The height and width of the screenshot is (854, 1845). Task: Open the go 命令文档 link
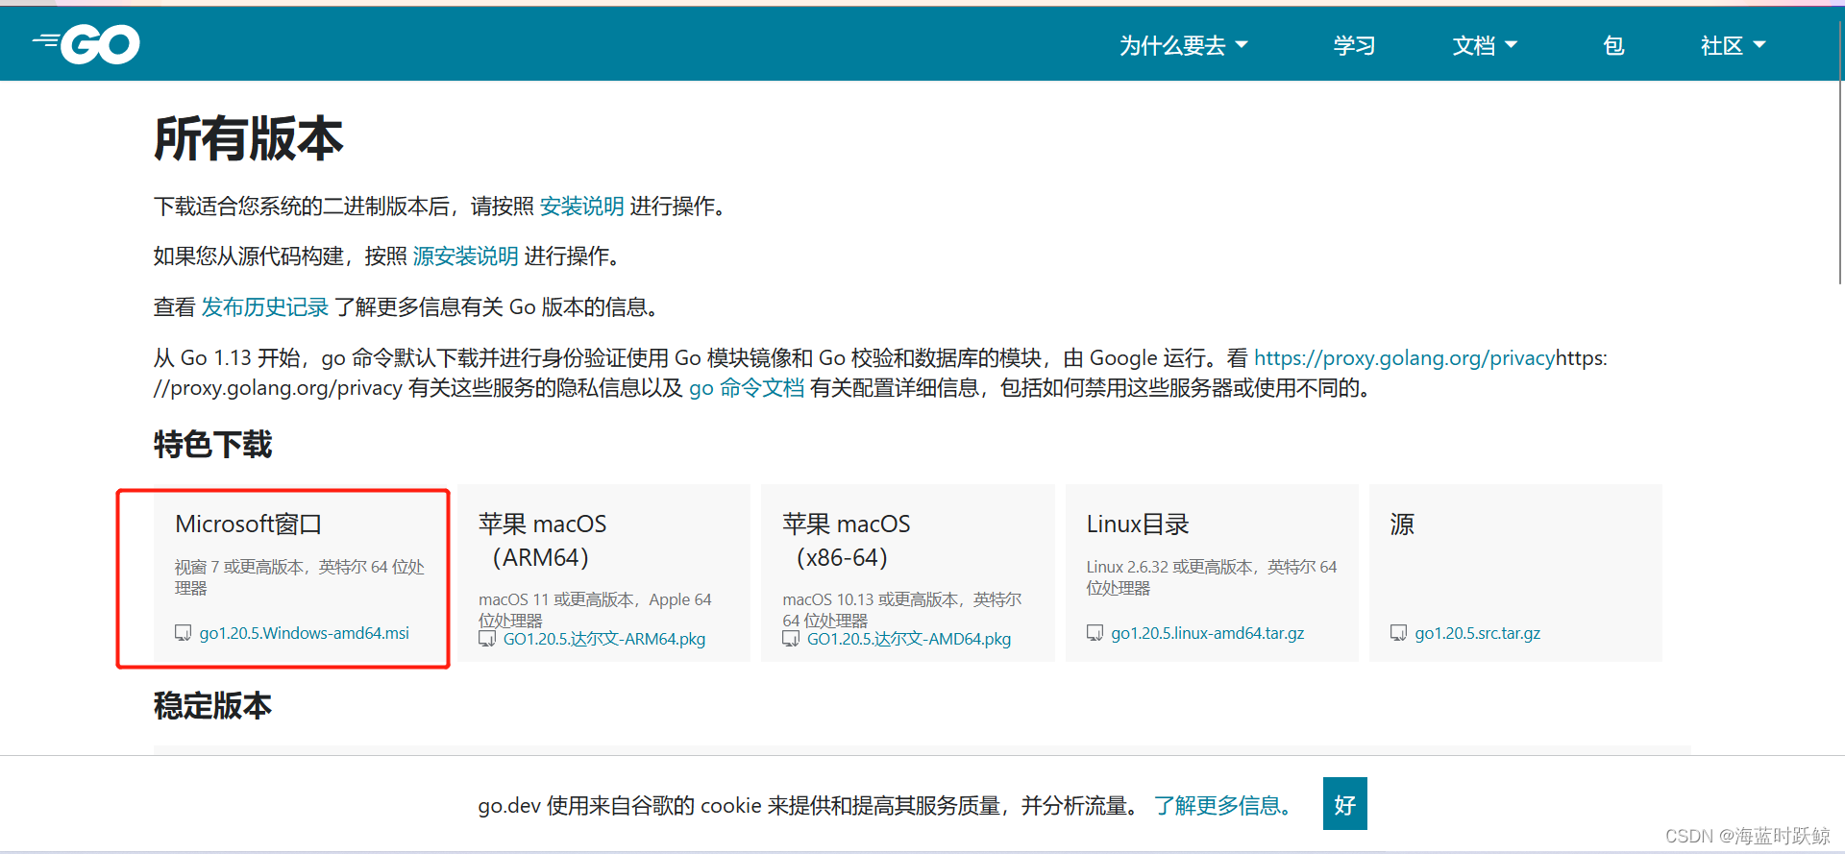(x=747, y=388)
